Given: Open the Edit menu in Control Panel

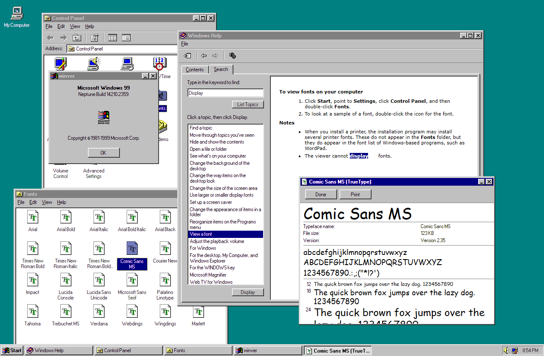Looking at the screenshot, I should (61, 26).
